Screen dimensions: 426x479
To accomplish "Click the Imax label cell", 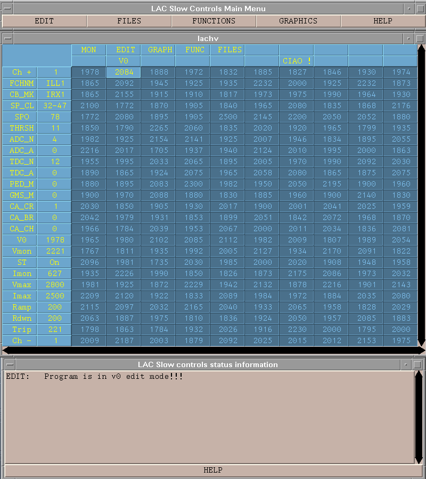I will click(20, 296).
